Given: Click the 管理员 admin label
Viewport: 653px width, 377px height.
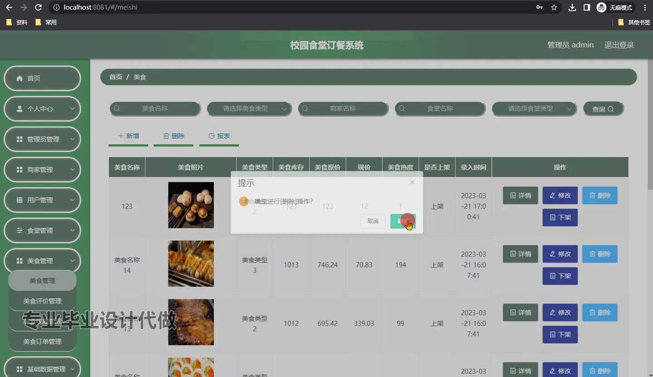Looking at the screenshot, I should point(570,45).
